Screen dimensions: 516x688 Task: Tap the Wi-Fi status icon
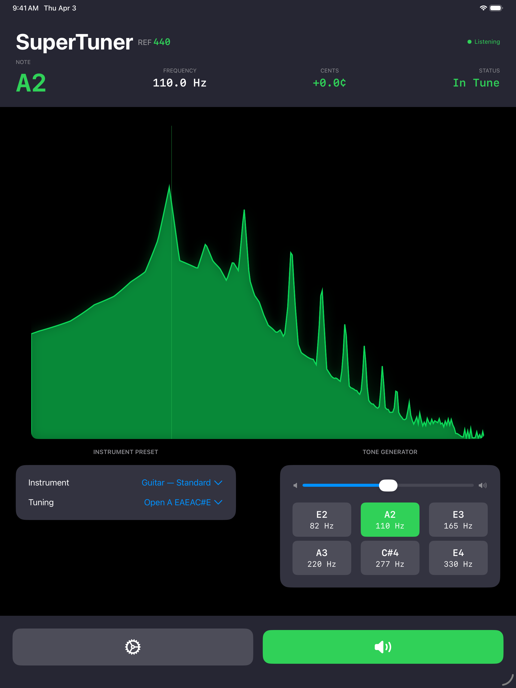pyautogui.click(x=483, y=8)
